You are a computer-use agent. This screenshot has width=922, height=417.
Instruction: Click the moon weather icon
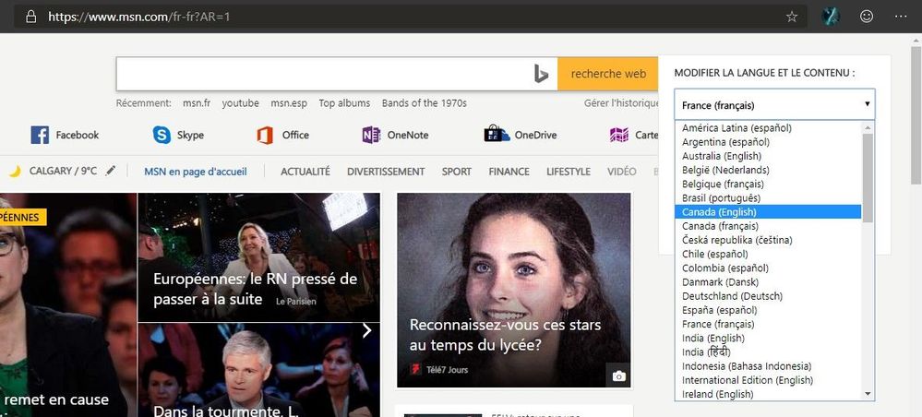[x=15, y=172]
